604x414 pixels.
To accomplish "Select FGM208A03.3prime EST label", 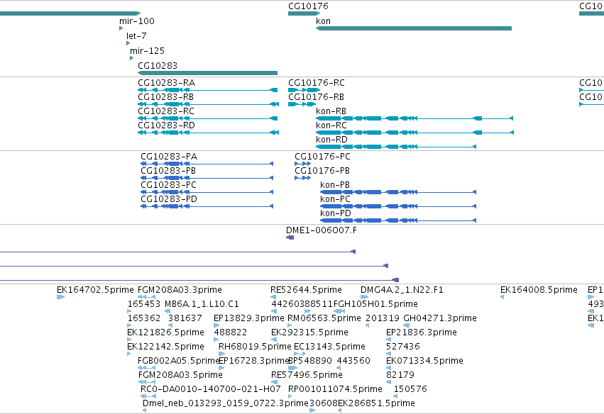I will tap(180, 290).
